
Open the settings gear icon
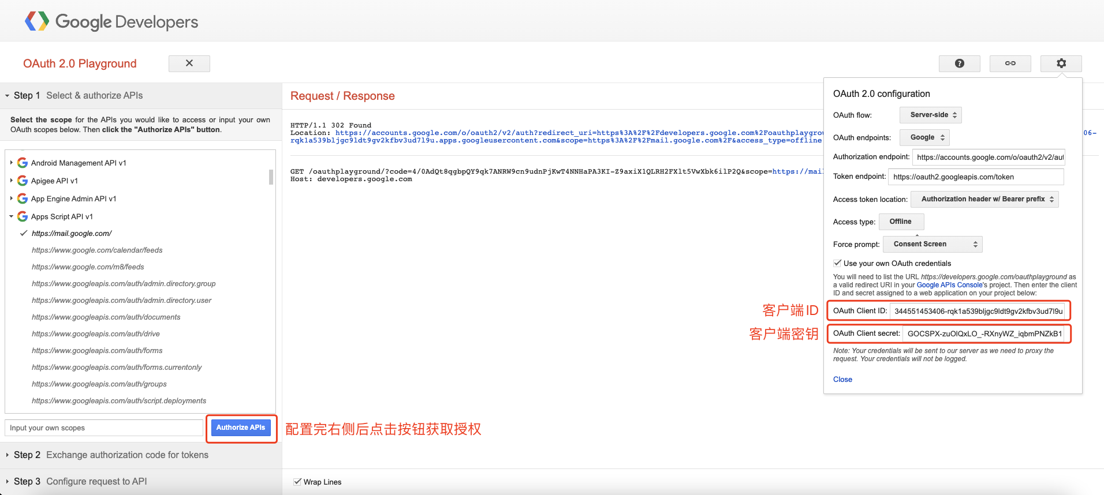coord(1061,63)
